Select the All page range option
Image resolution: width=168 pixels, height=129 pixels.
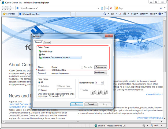39,82
